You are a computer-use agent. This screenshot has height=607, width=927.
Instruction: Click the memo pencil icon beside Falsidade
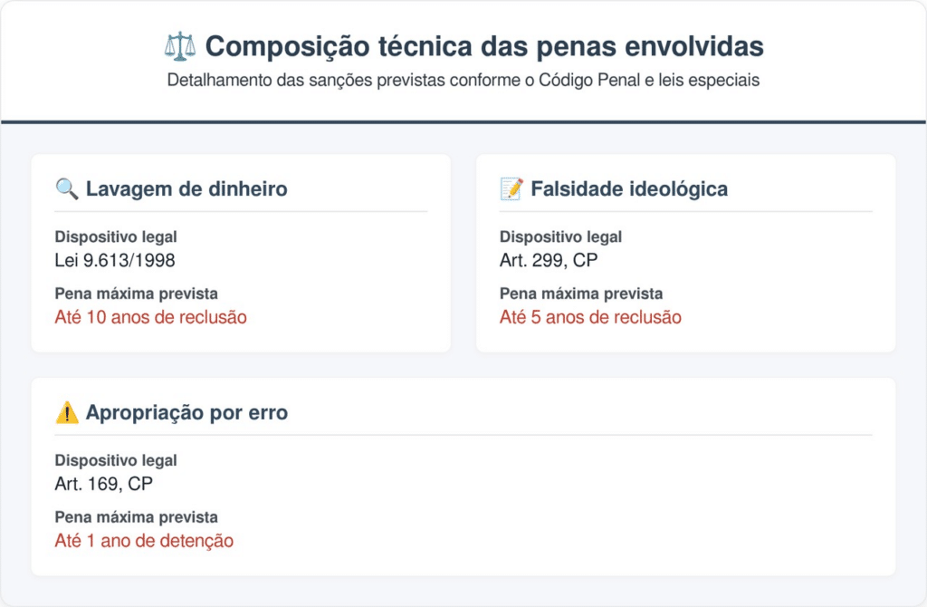coord(511,188)
